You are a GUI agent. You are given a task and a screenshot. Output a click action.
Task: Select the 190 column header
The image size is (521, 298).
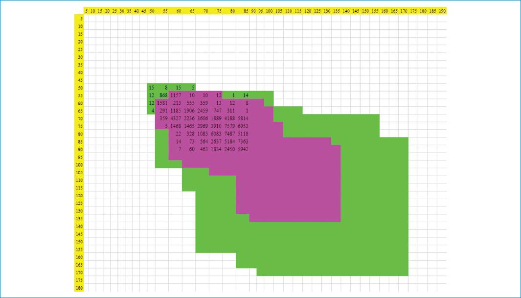pyautogui.click(x=442, y=10)
